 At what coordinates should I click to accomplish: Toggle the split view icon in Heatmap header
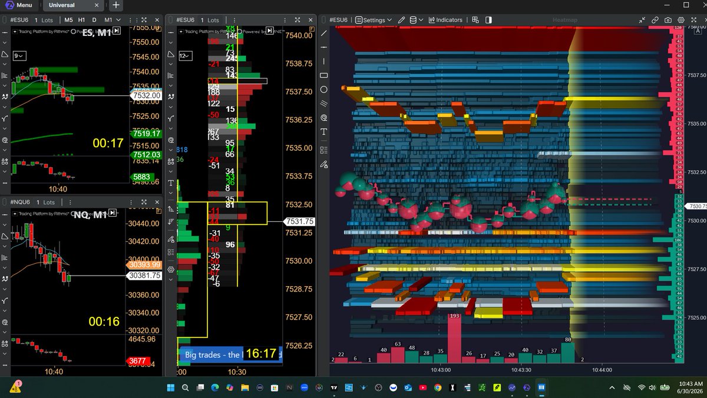(x=488, y=19)
